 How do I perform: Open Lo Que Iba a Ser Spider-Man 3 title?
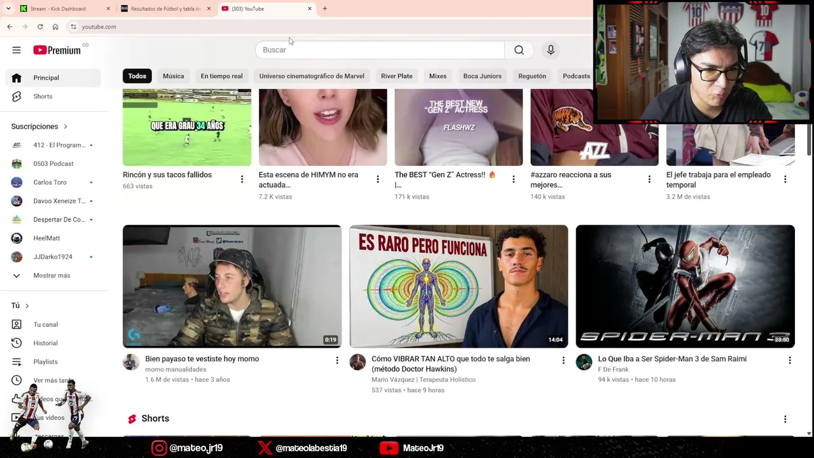point(672,359)
